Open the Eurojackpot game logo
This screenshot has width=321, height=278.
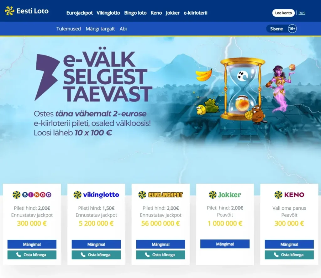[160, 195]
